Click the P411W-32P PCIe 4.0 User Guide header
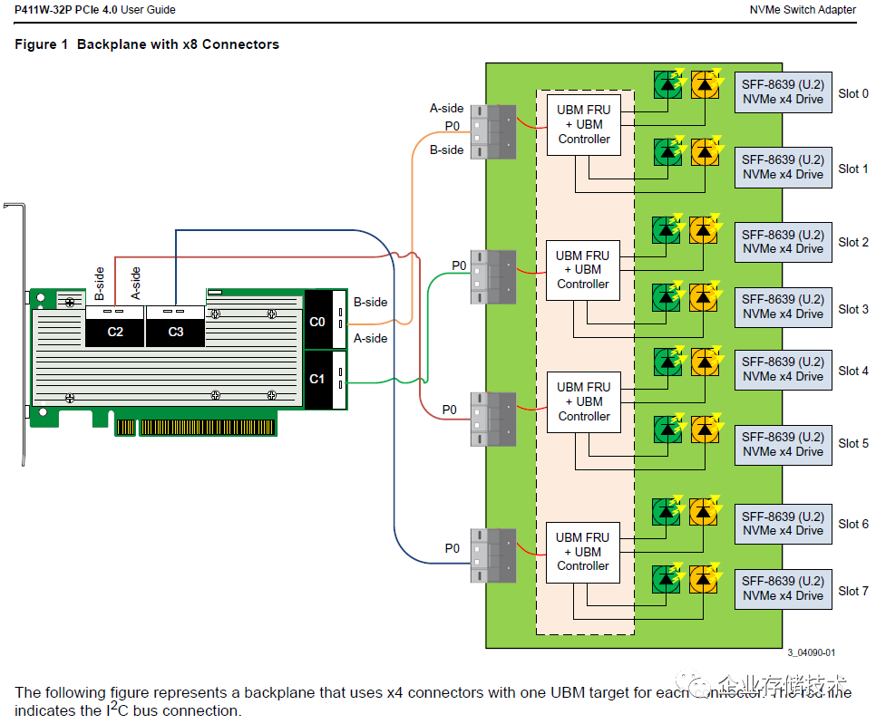The image size is (876, 724). pos(95,9)
